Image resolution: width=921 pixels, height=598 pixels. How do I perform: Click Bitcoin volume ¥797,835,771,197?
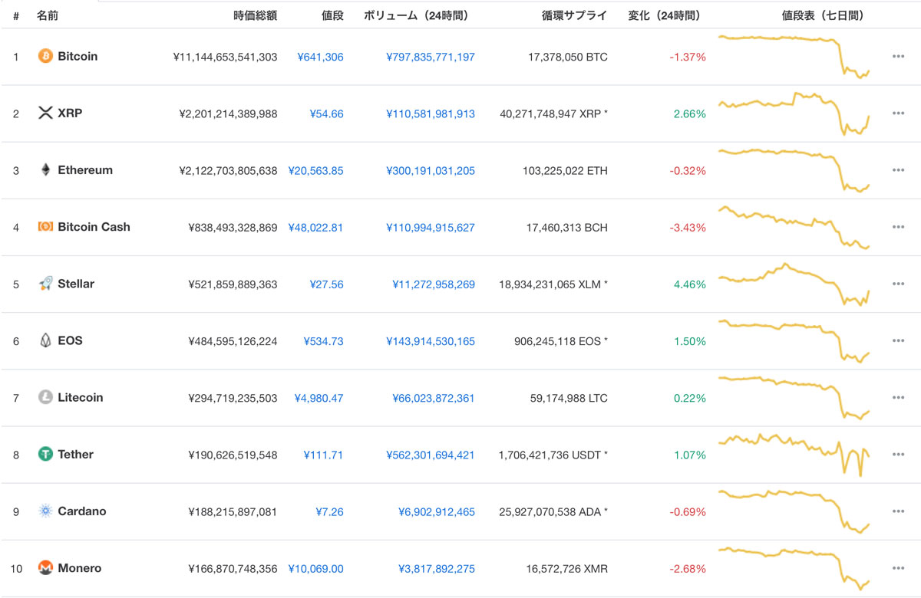coord(431,57)
